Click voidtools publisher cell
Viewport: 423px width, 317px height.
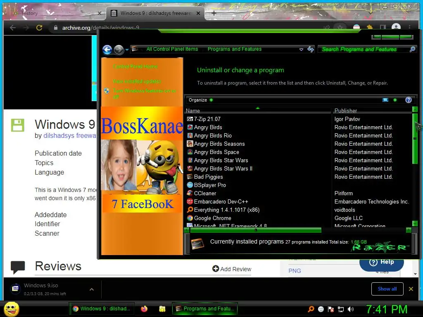click(345, 210)
